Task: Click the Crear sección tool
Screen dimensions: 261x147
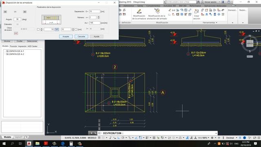Action: pyautogui.click(x=197, y=15)
